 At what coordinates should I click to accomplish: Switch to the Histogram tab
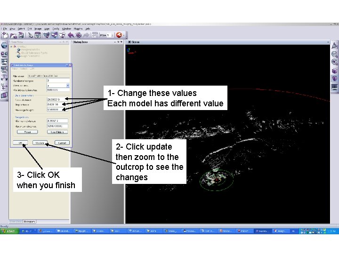[29, 222]
